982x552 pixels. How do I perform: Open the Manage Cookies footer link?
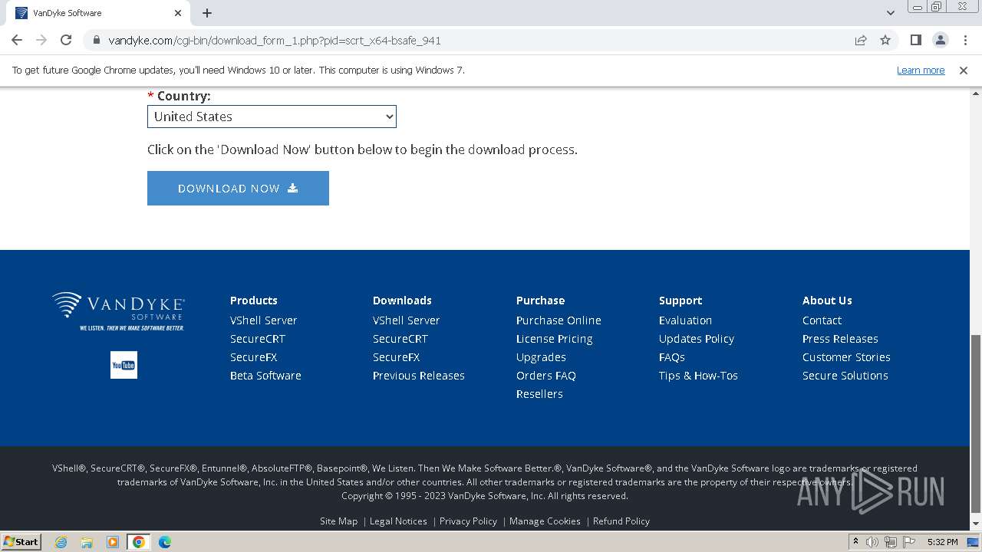tap(545, 521)
